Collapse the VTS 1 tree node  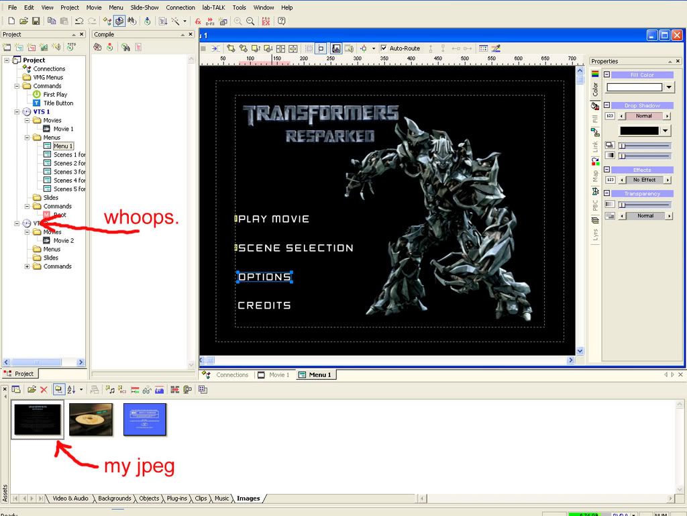[17, 111]
